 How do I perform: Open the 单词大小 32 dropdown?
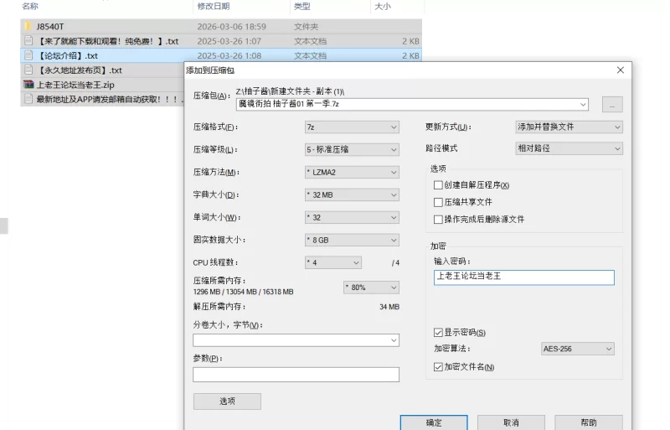[x=352, y=217]
